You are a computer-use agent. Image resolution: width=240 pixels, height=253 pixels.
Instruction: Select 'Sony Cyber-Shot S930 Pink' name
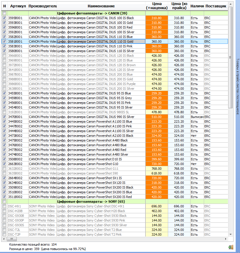(101, 220)
